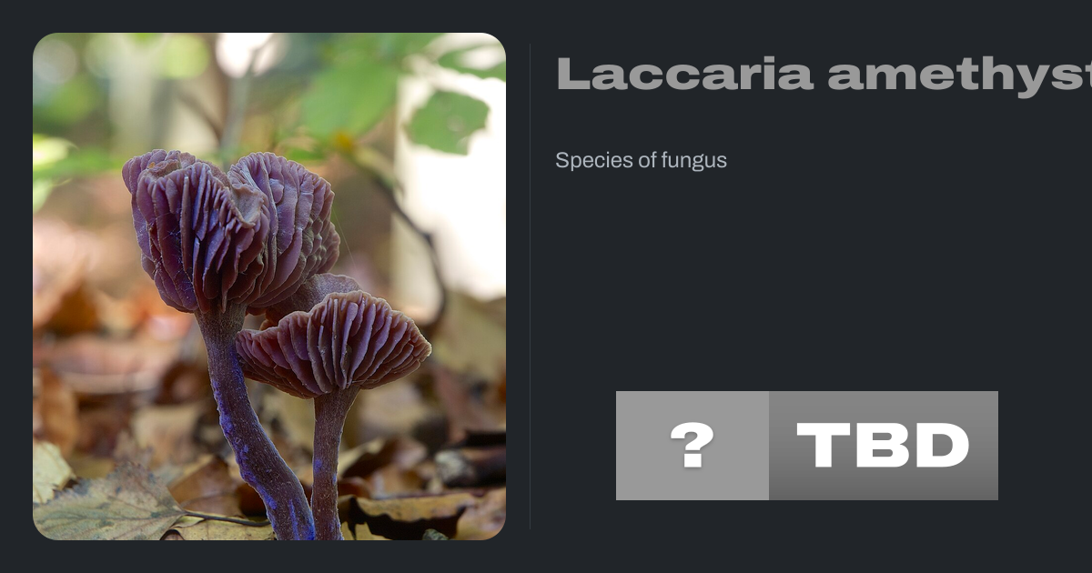Click the letter D in TBD
Viewport: 1092px width, 573px height.
(941, 446)
